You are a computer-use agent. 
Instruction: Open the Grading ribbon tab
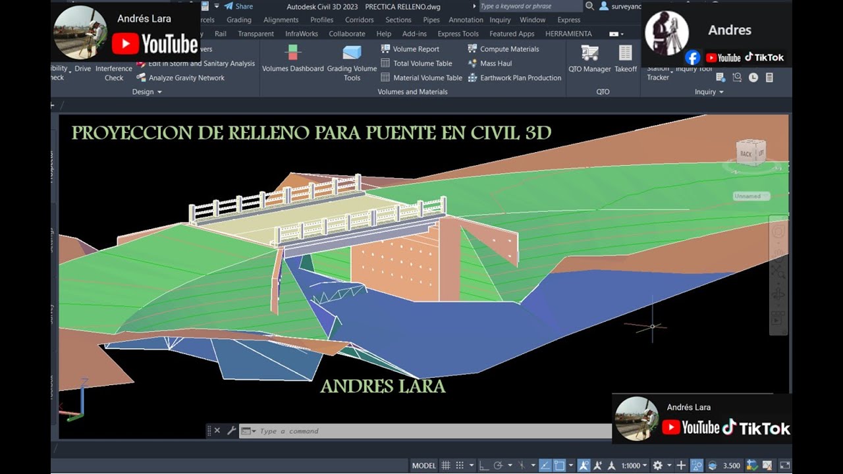tap(239, 20)
